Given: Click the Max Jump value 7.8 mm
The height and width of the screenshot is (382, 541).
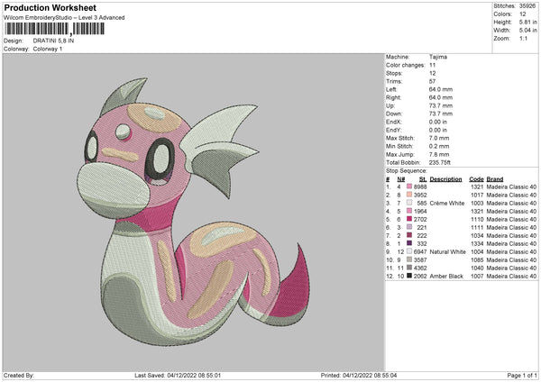Looking at the screenshot, I should click(439, 154).
